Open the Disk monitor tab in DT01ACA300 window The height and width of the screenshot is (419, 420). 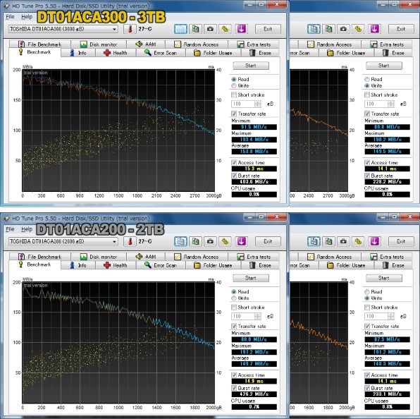coord(98,44)
